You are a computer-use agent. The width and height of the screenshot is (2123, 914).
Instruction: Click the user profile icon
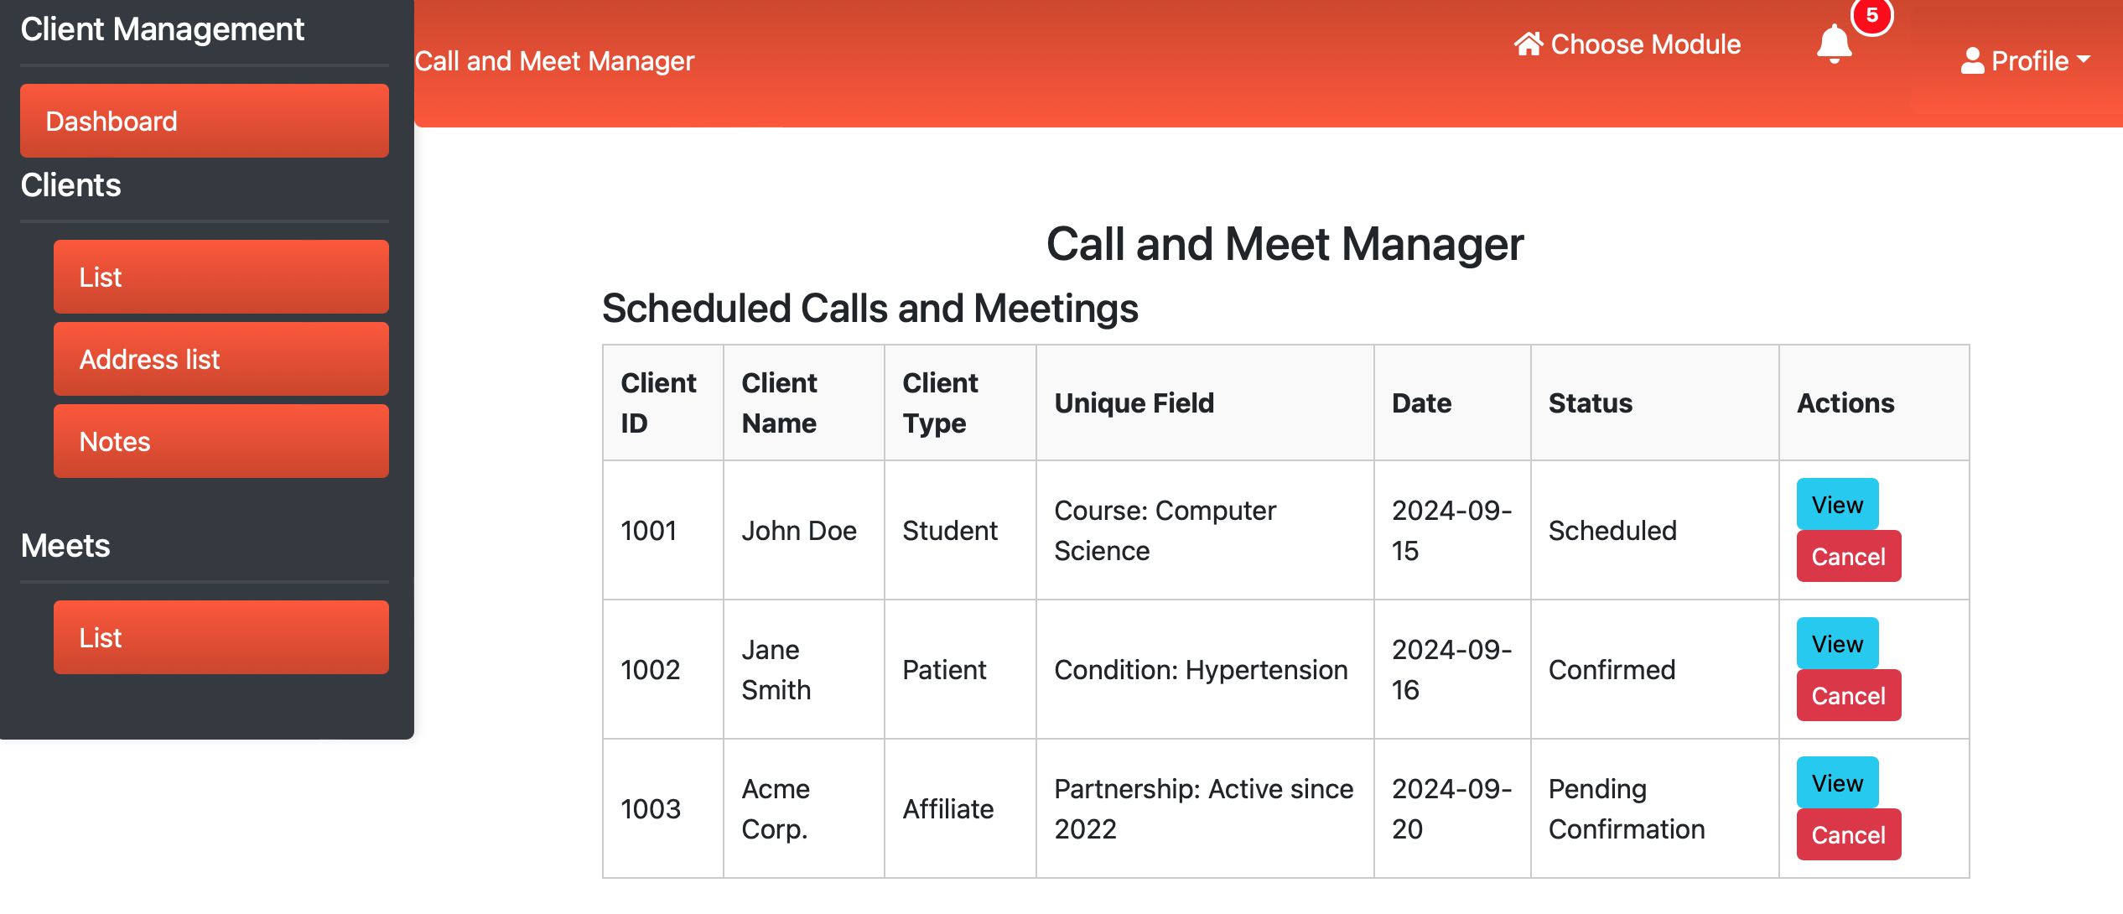coord(1972,60)
